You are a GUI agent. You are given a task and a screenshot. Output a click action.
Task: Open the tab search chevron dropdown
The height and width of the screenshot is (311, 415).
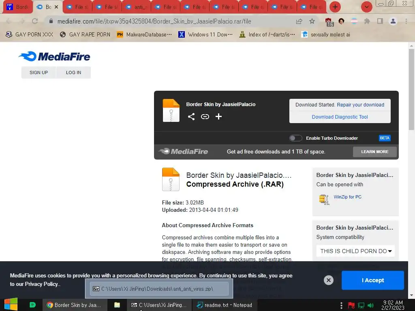coord(366,7)
